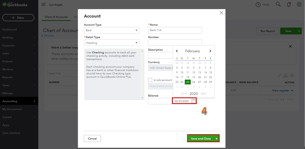This screenshot has height=149, width=305.
Task: Open Time Tracking link in sidebar
Action: click(11, 133)
